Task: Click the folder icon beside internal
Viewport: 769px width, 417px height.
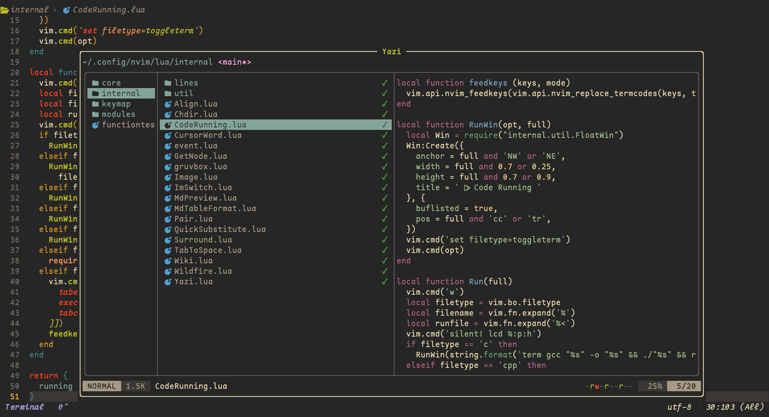Action: [x=95, y=94]
